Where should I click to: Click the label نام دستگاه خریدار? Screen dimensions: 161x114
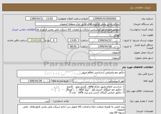click(x=143, y=24)
